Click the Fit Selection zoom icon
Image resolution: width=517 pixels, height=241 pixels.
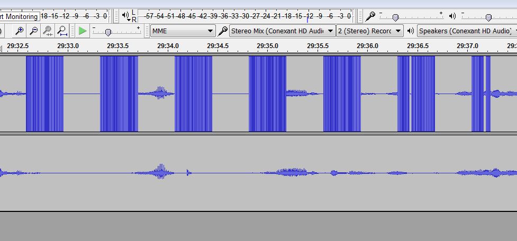pos(48,31)
